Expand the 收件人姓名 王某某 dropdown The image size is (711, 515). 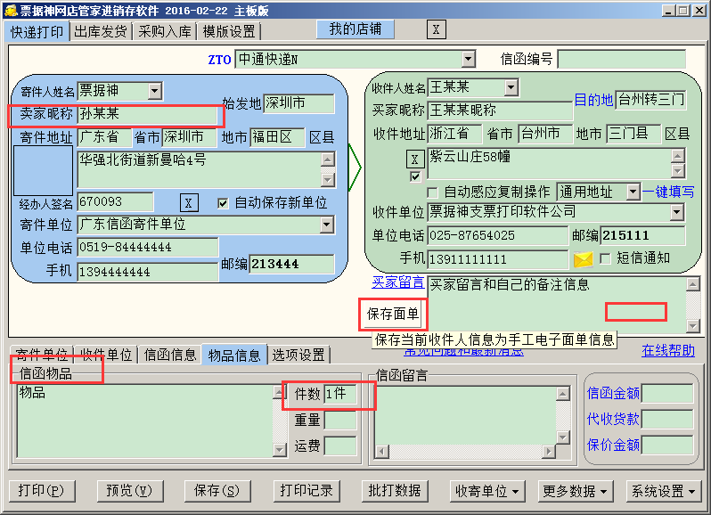[x=511, y=87]
